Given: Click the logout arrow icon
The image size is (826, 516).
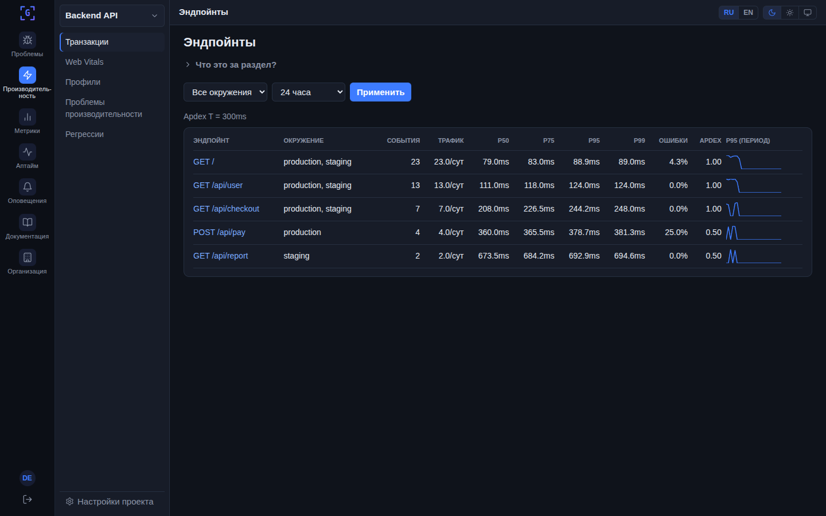Looking at the screenshot, I should pos(27,499).
